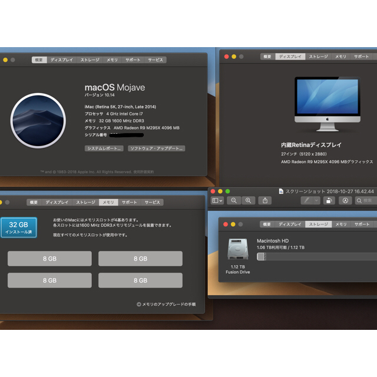Select サポート tab in the Macintosh HD window
The image size is (377, 377).
(362, 224)
